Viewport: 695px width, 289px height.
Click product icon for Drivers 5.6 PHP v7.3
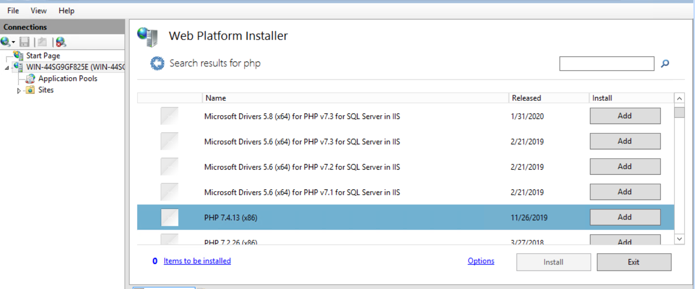[170, 141]
